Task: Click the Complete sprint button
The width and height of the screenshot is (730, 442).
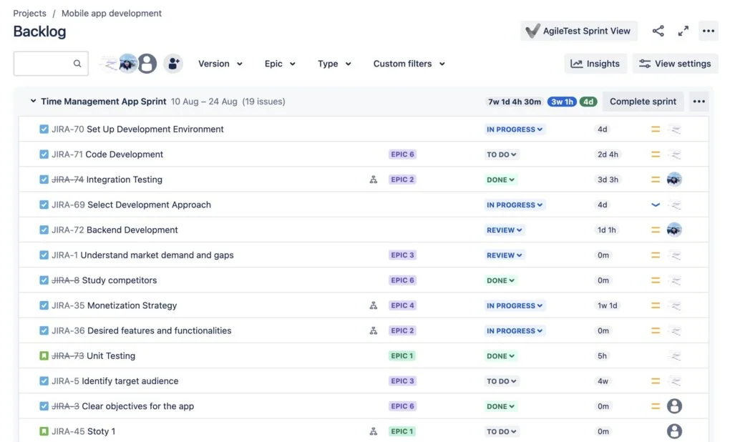Action: [x=643, y=102]
